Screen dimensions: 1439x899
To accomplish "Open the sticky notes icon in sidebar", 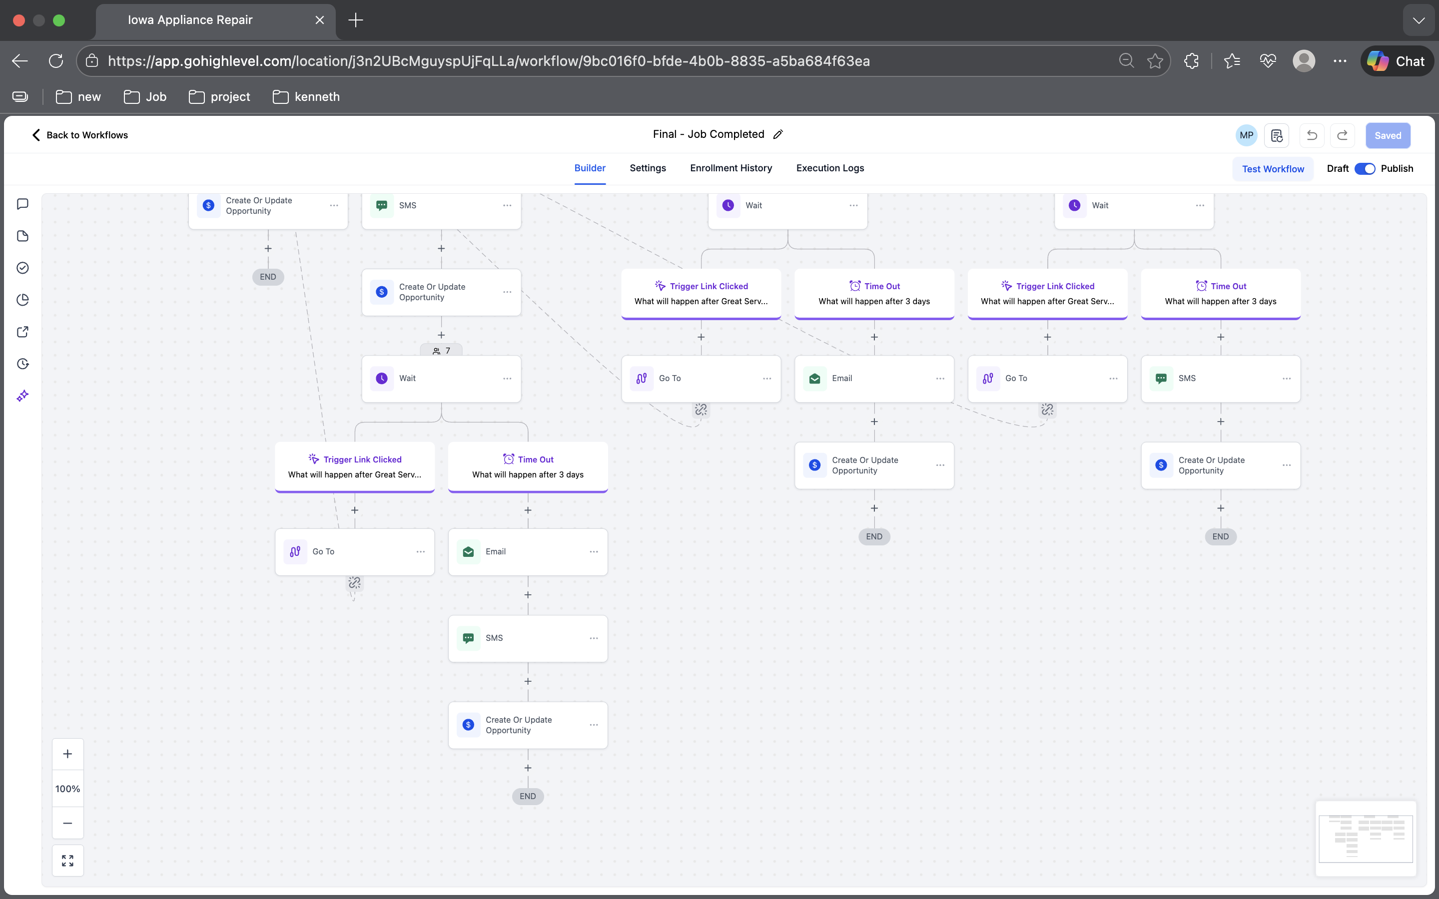I will (22, 236).
